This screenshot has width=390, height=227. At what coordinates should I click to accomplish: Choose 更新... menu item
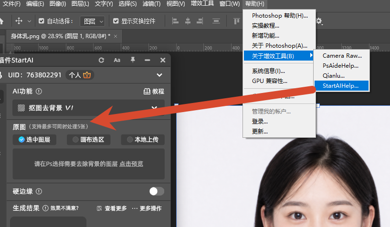click(x=280, y=131)
